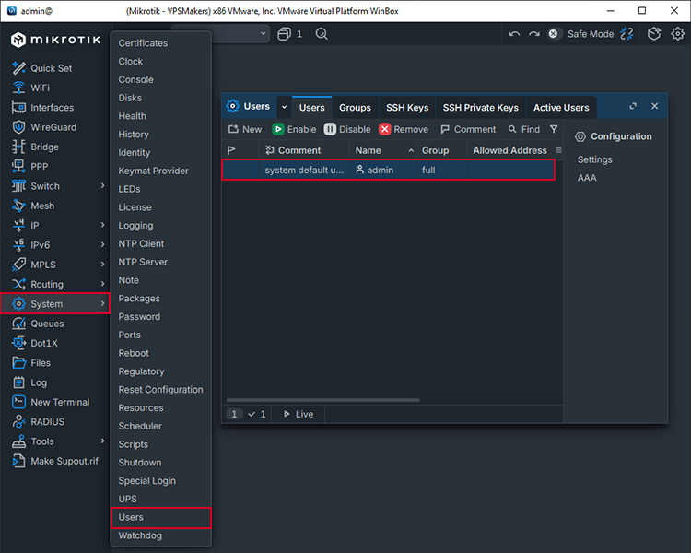Sort by the Group column header

tap(442, 150)
